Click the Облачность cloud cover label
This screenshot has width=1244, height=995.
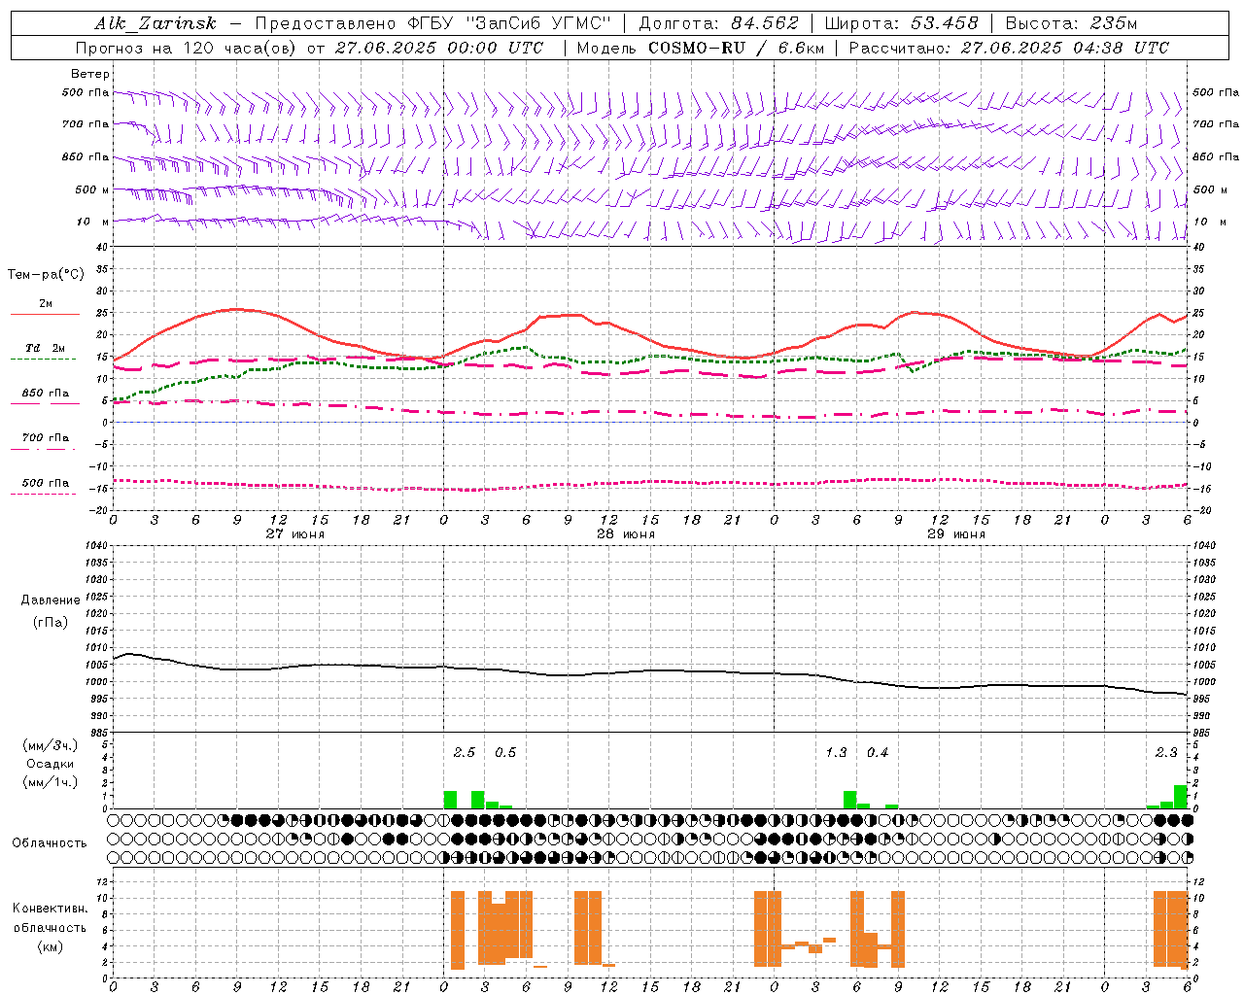point(50,843)
